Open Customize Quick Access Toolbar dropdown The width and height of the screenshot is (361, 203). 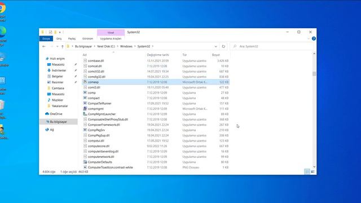pos(60,32)
